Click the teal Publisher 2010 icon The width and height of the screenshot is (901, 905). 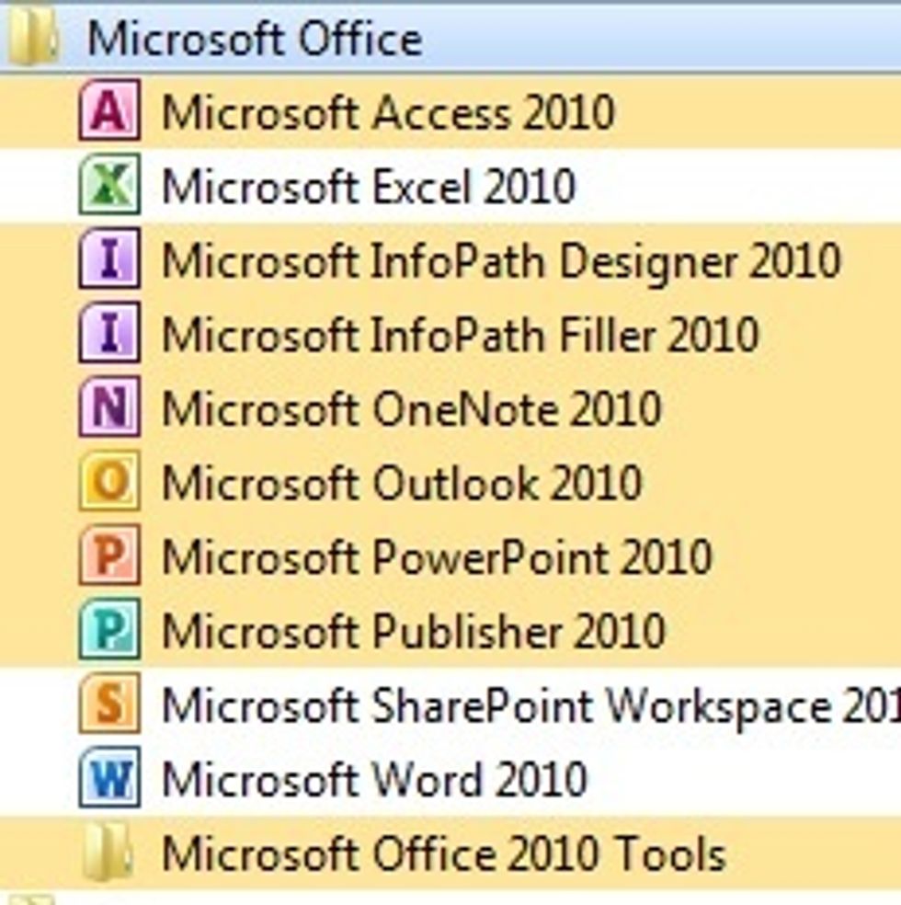pyautogui.click(x=109, y=631)
